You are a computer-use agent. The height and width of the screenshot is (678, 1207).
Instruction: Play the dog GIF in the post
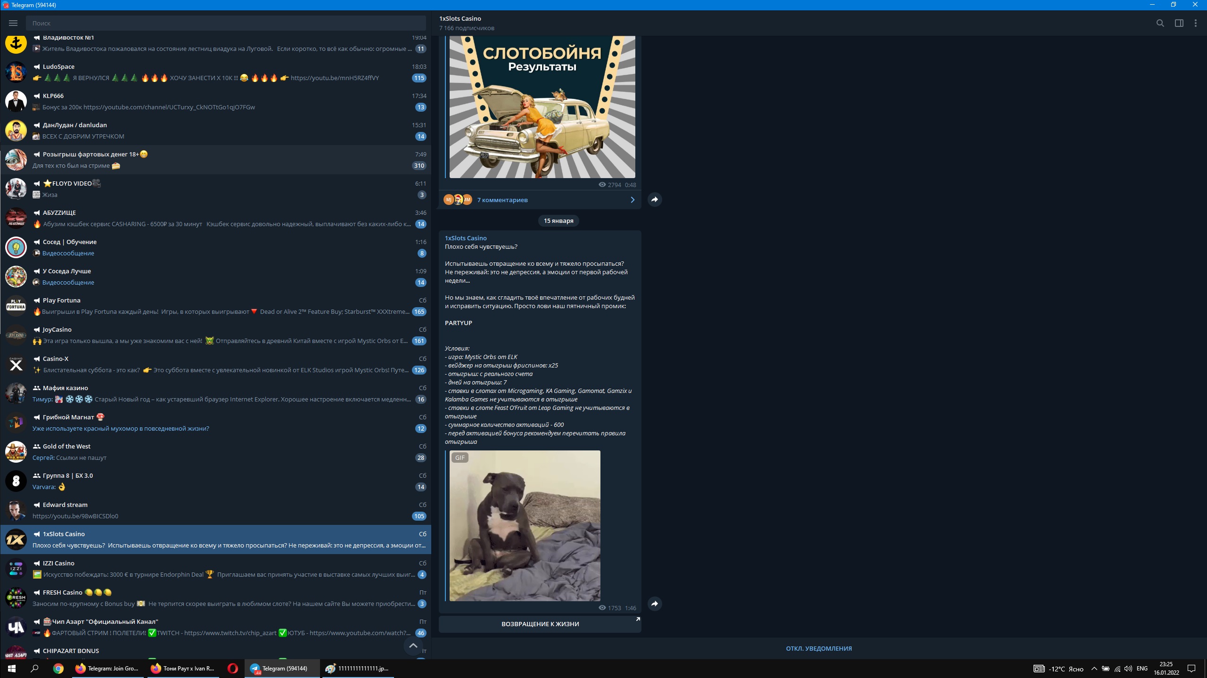[x=525, y=525]
